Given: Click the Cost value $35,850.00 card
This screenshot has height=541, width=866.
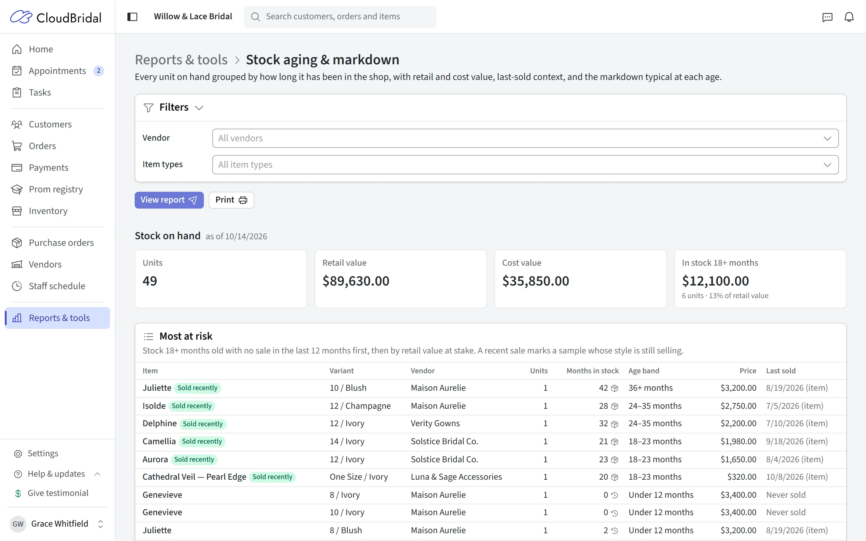Looking at the screenshot, I should pyautogui.click(x=580, y=279).
